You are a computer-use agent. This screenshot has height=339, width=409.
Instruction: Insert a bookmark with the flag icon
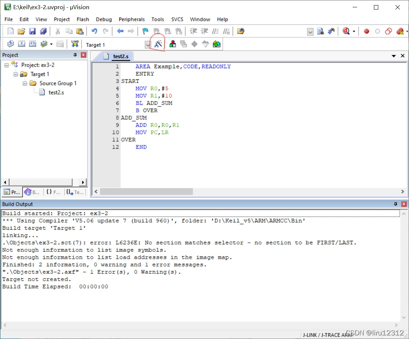tap(145, 31)
